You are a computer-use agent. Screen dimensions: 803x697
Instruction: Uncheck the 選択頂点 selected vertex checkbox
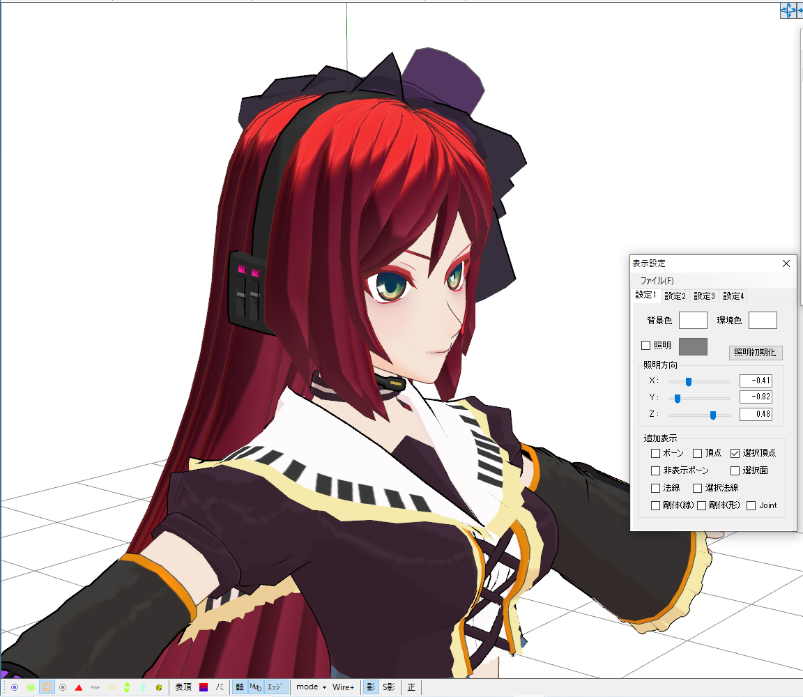pos(735,453)
